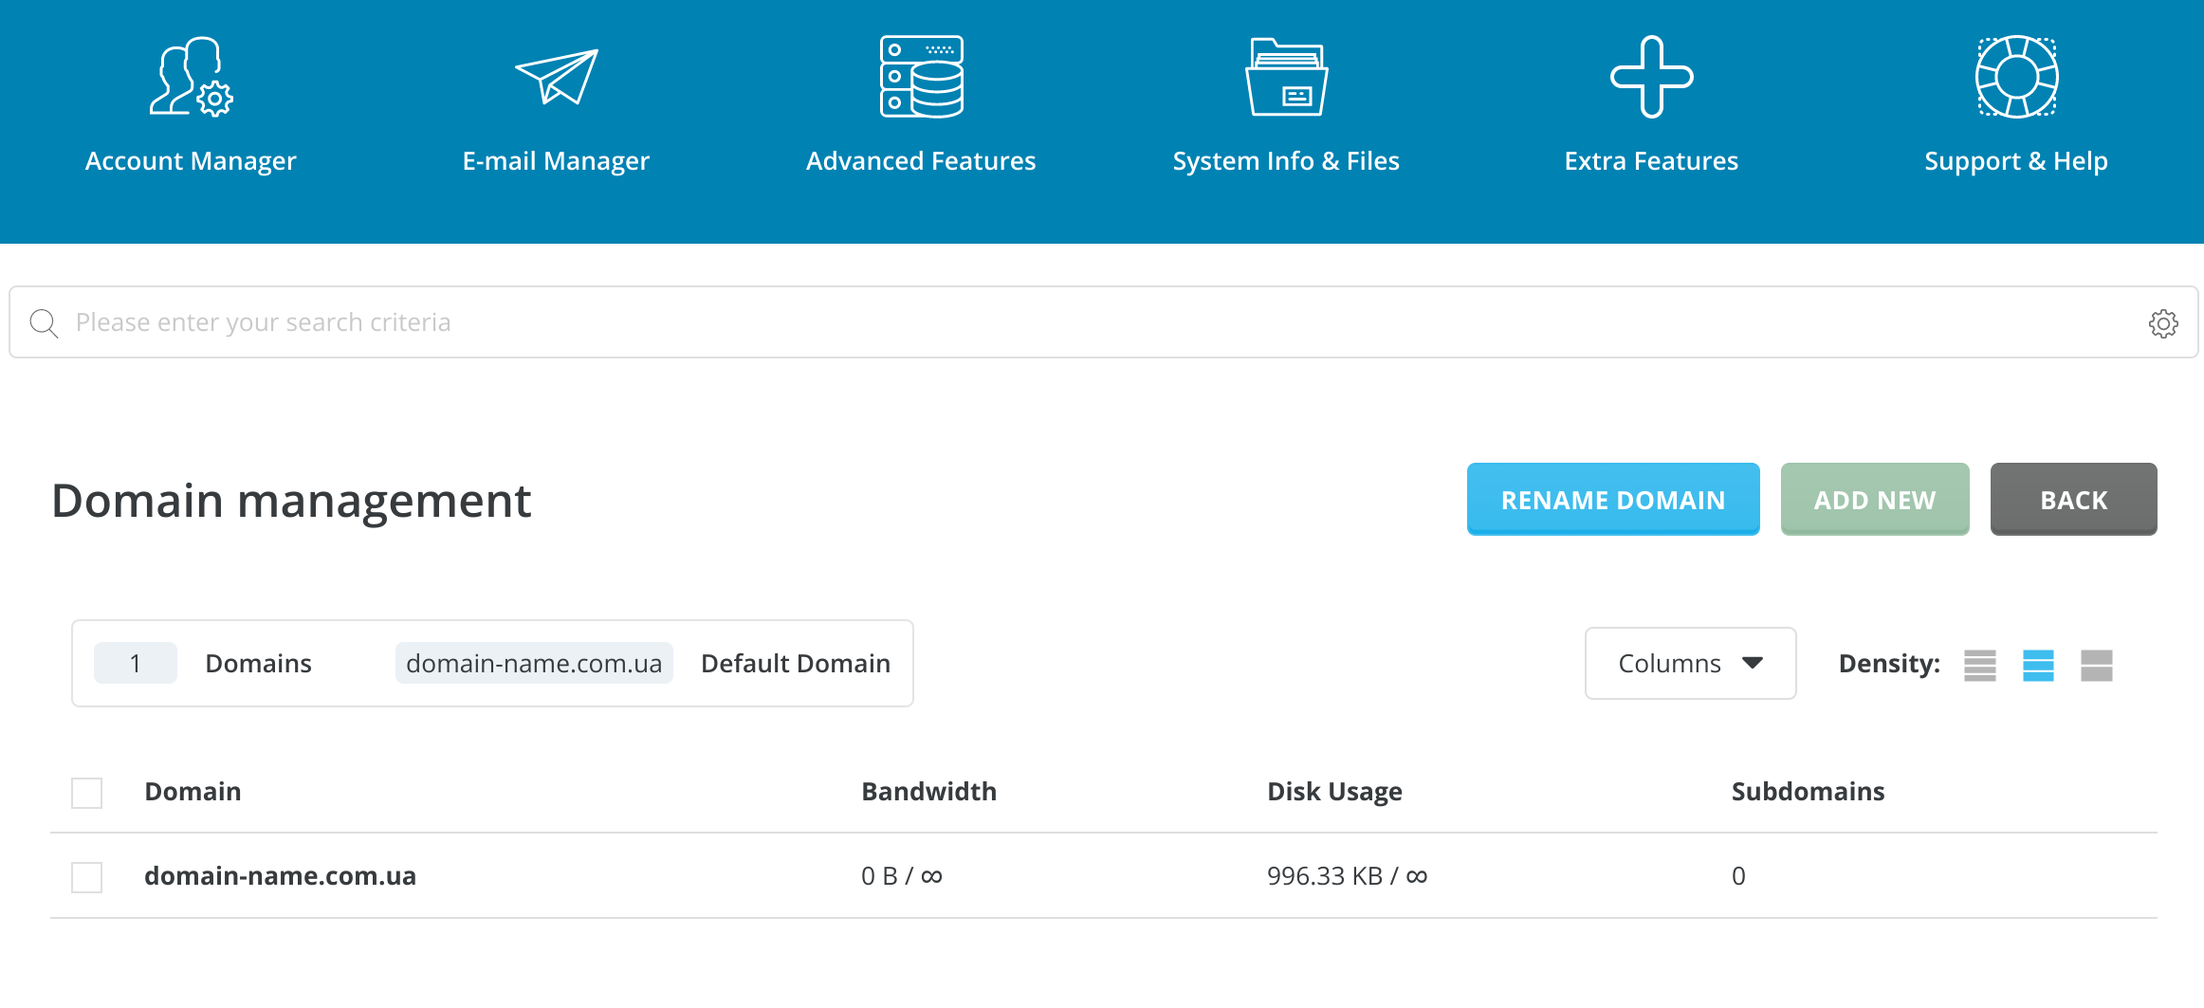
Task: Sort by the Disk Usage column header
Action: (1334, 792)
